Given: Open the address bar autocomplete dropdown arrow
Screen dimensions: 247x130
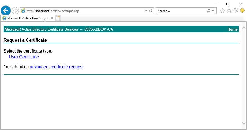Looking at the screenshot, I should point(146,11).
